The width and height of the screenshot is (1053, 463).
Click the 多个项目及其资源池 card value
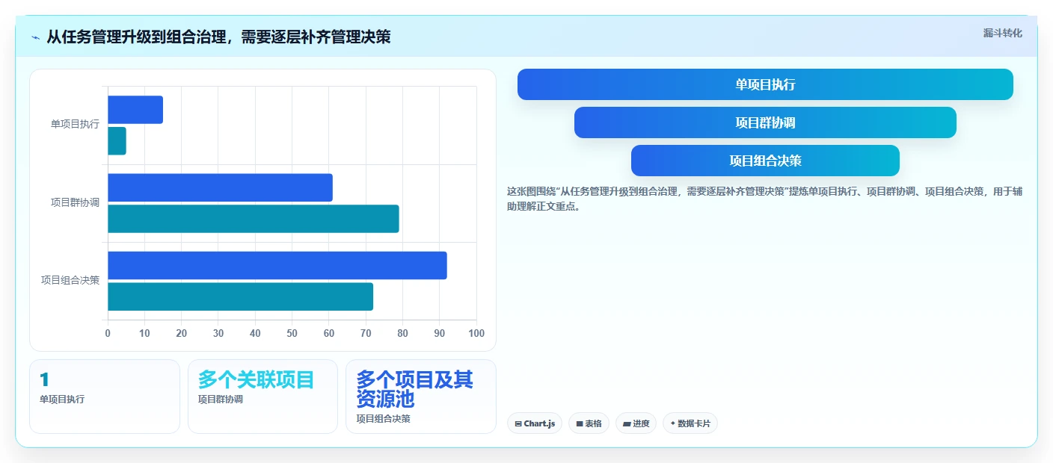(414, 389)
